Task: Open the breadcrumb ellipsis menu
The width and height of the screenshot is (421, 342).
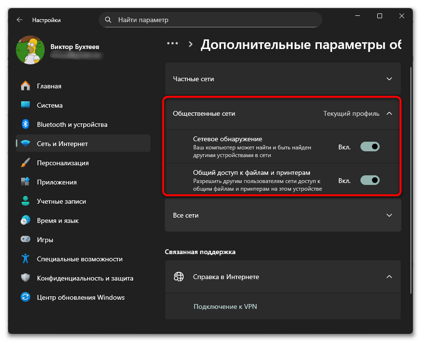Action: tap(172, 43)
